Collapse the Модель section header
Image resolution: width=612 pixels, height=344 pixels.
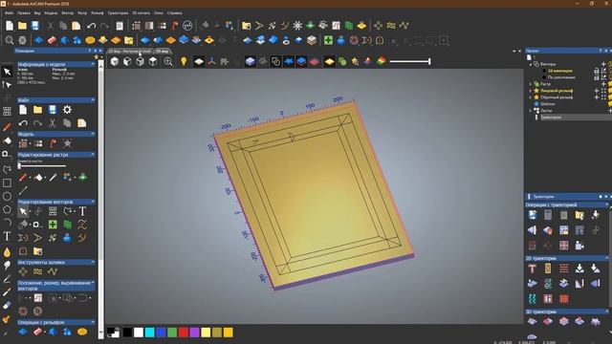(x=93, y=134)
